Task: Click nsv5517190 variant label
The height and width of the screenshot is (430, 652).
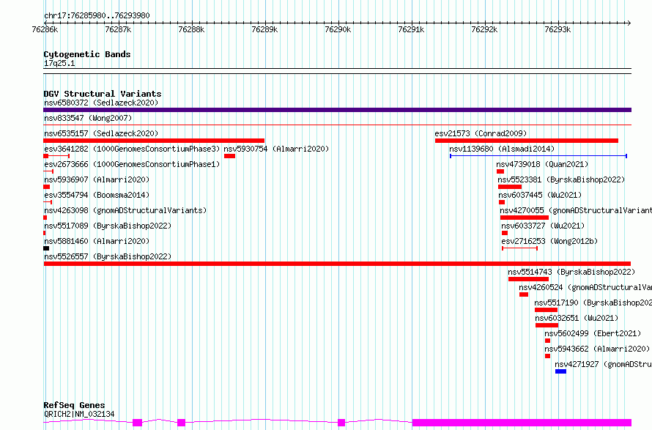Action: coord(593,303)
